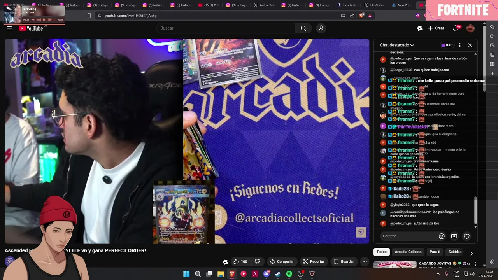
Task: Open the account avatar menu
Action: click(x=470, y=28)
